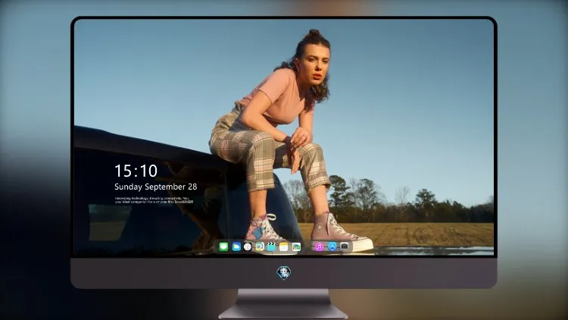Open the pink iTunes music app
This screenshot has height=320, width=568.
[319, 246]
